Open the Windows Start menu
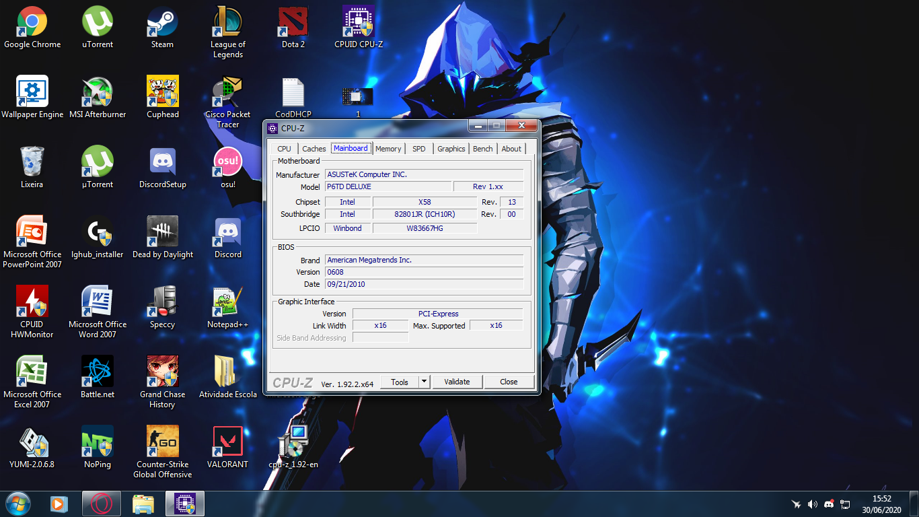 (17, 504)
